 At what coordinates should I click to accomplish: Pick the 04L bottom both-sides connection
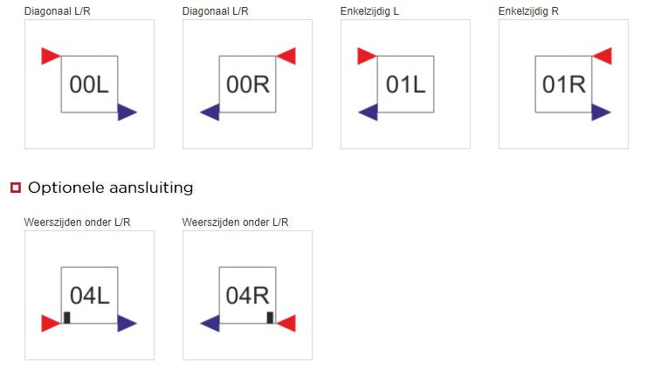tap(89, 295)
